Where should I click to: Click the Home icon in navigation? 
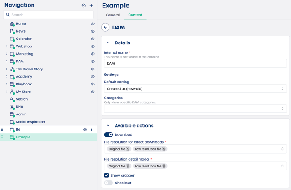(x=12, y=24)
